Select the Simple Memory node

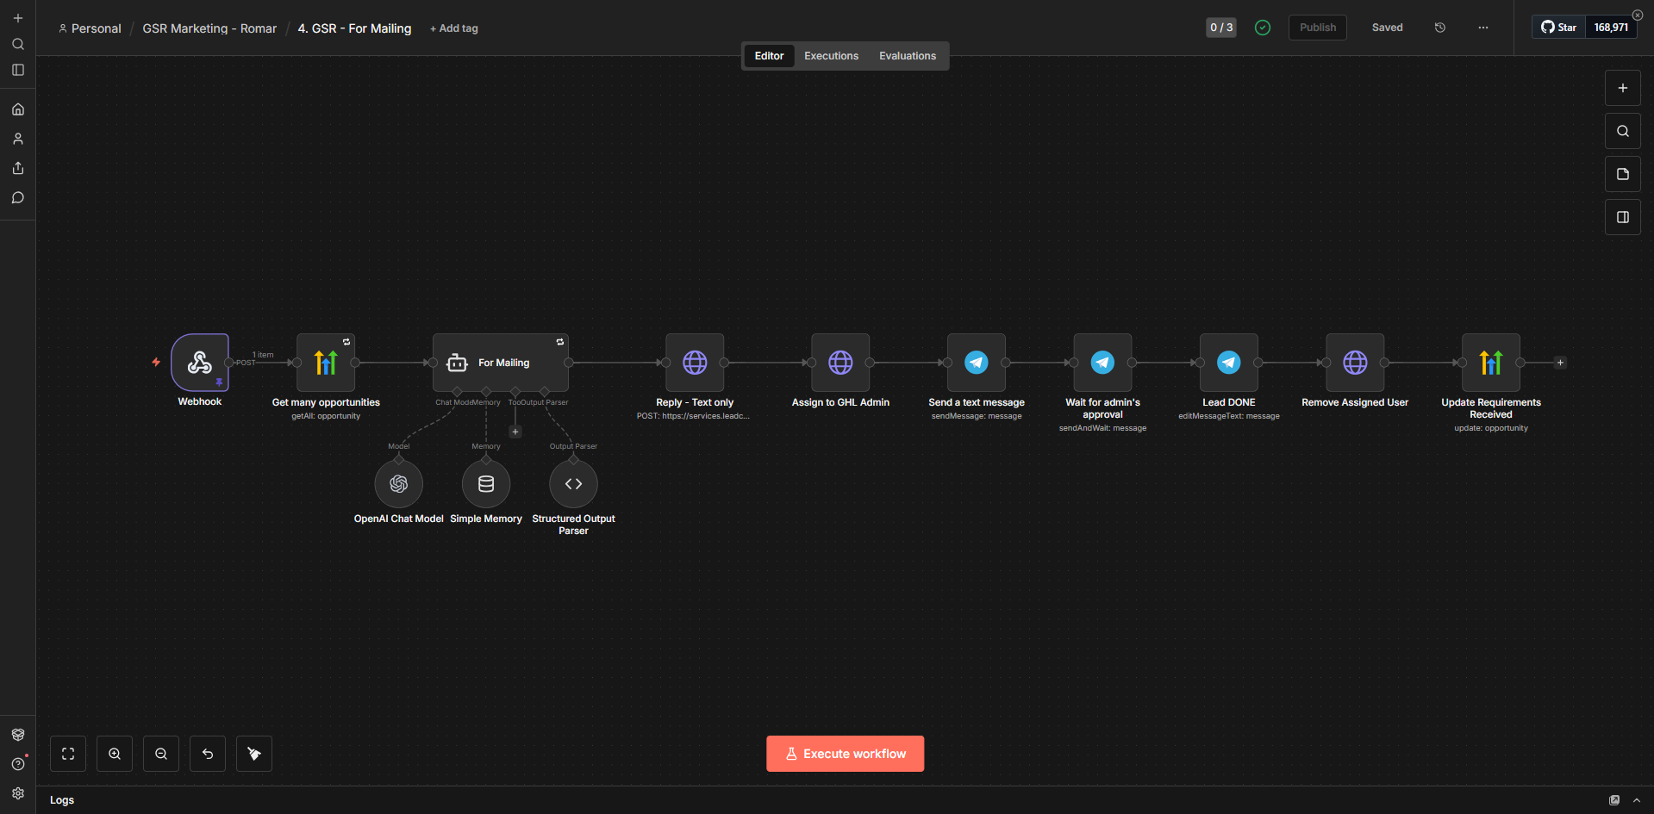click(x=486, y=484)
